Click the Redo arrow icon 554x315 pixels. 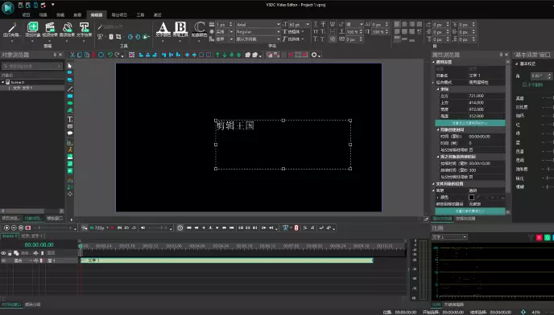(x=117, y=55)
